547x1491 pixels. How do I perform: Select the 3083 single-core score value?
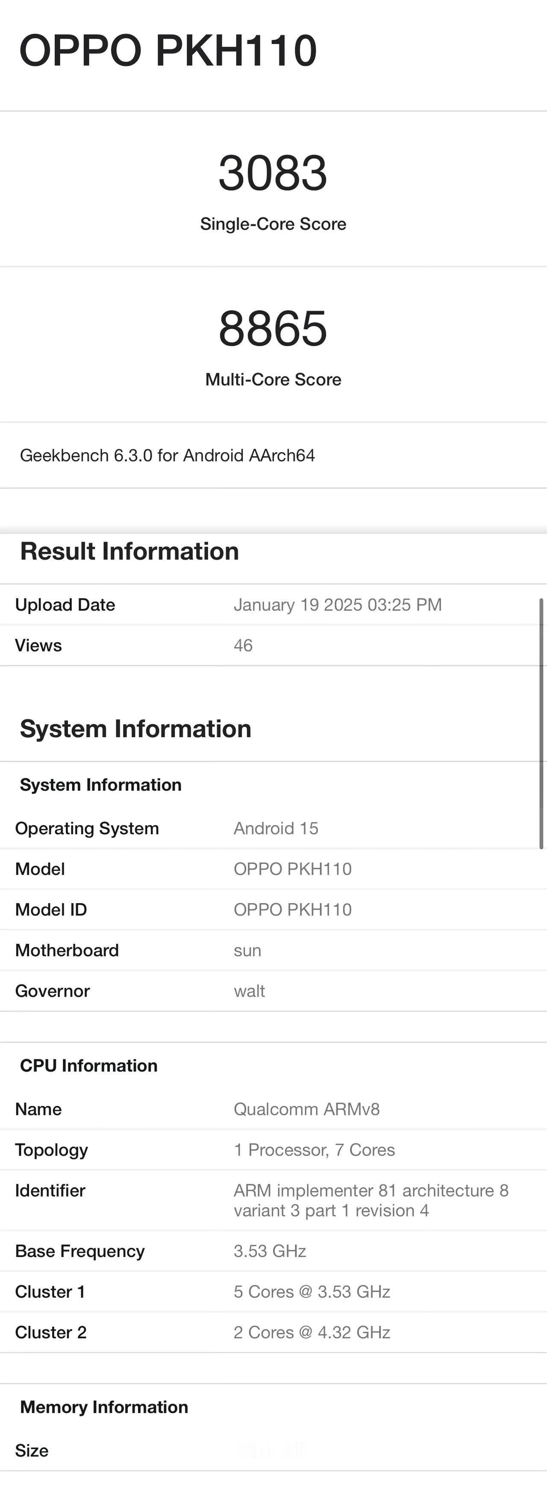[273, 173]
